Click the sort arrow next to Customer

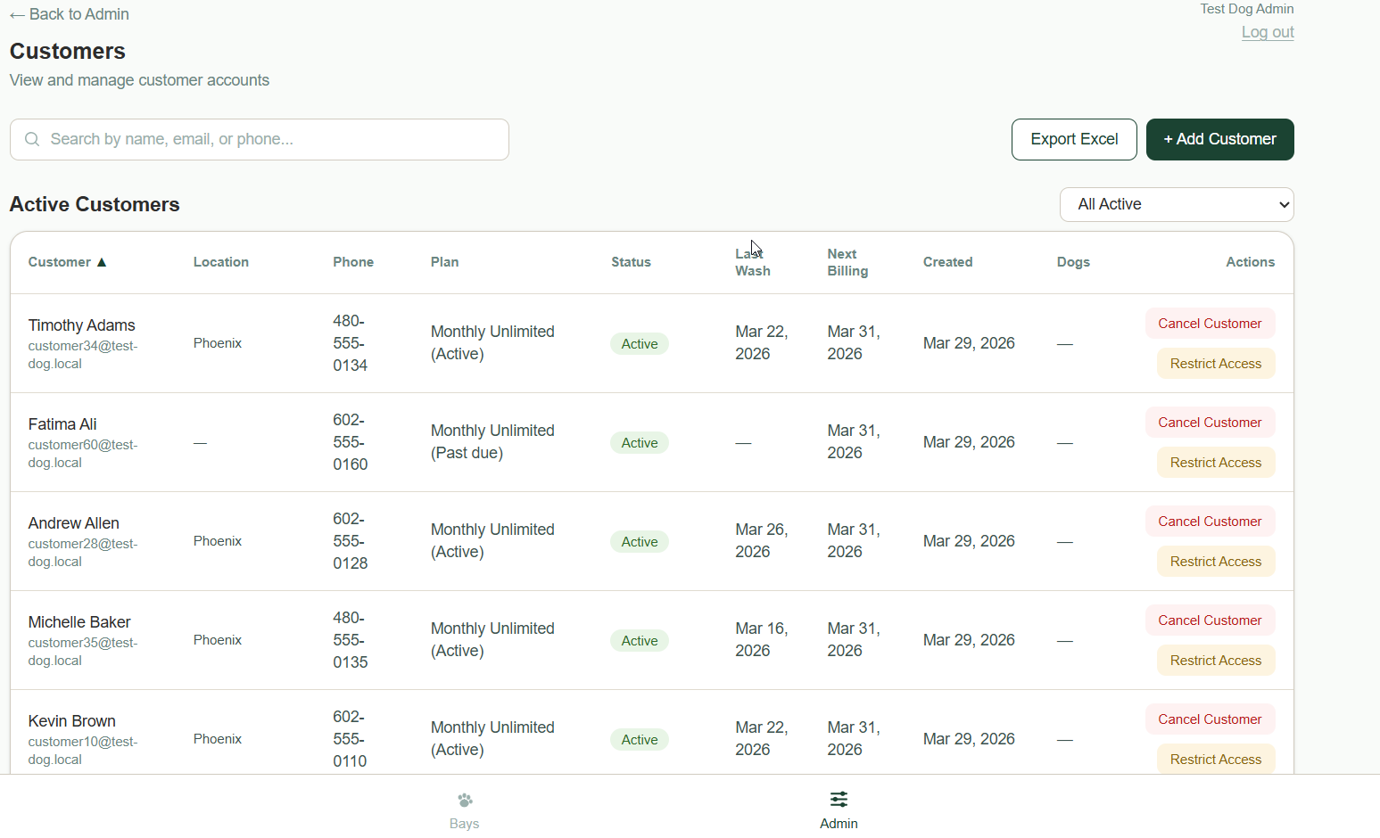pos(101,261)
